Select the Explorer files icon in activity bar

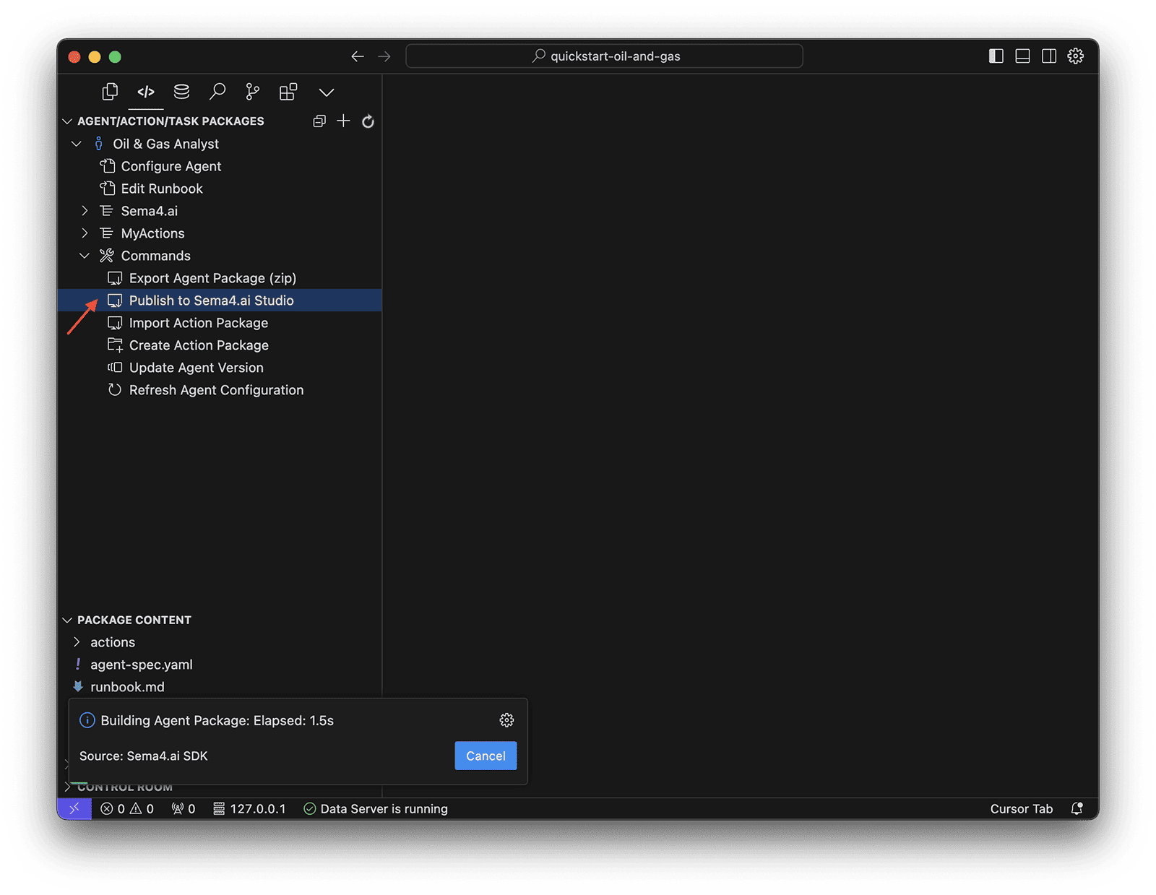point(109,92)
